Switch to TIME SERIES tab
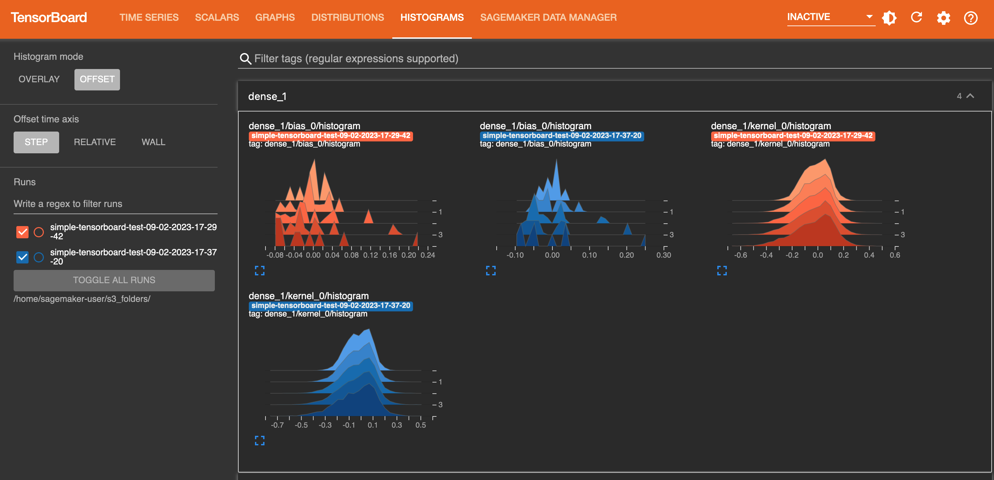994x480 pixels. pos(149,17)
